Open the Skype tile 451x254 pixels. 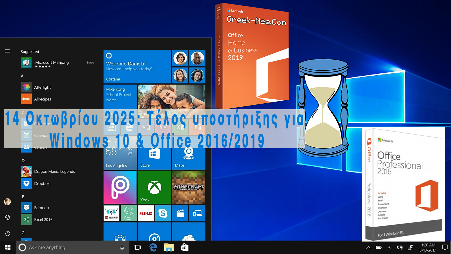163,213
